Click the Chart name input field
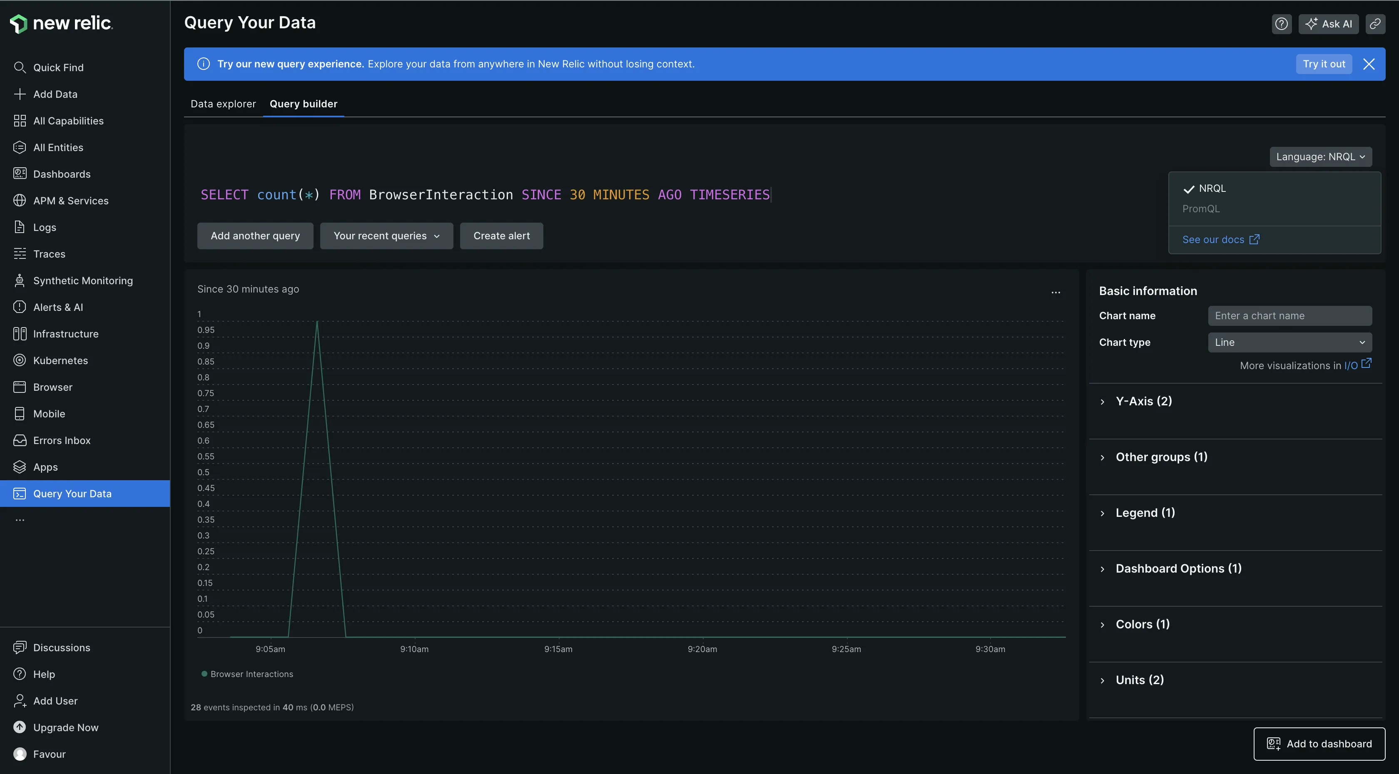The height and width of the screenshot is (774, 1399). [1290, 315]
